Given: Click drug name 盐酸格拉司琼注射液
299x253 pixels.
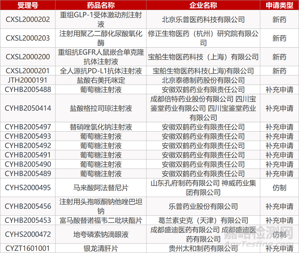Looking at the screenshot, I should click(101, 108).
